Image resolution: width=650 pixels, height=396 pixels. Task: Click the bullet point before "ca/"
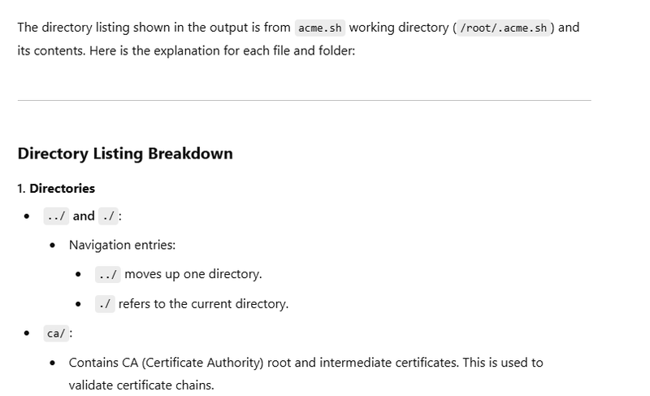tap(27, 333)
